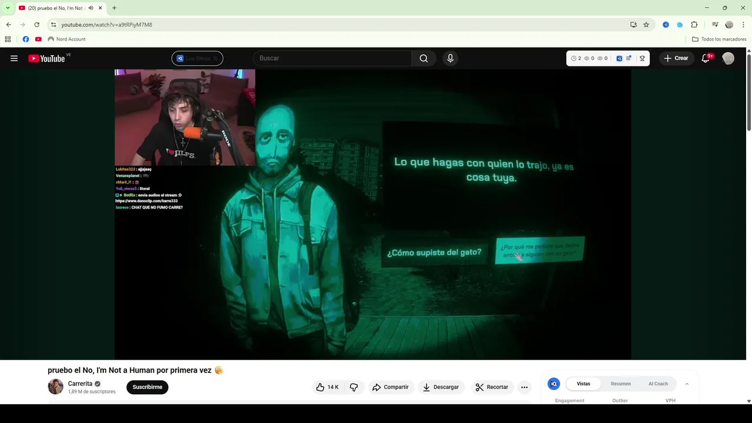Click the install app icon in address bar
Viewport: 752px width, 423px height.
[x=633, y=25]
